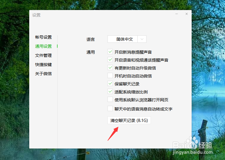Toggle the 保留聊天记录 checkbox
Screen dimensions: 225x160
(110, 83)
